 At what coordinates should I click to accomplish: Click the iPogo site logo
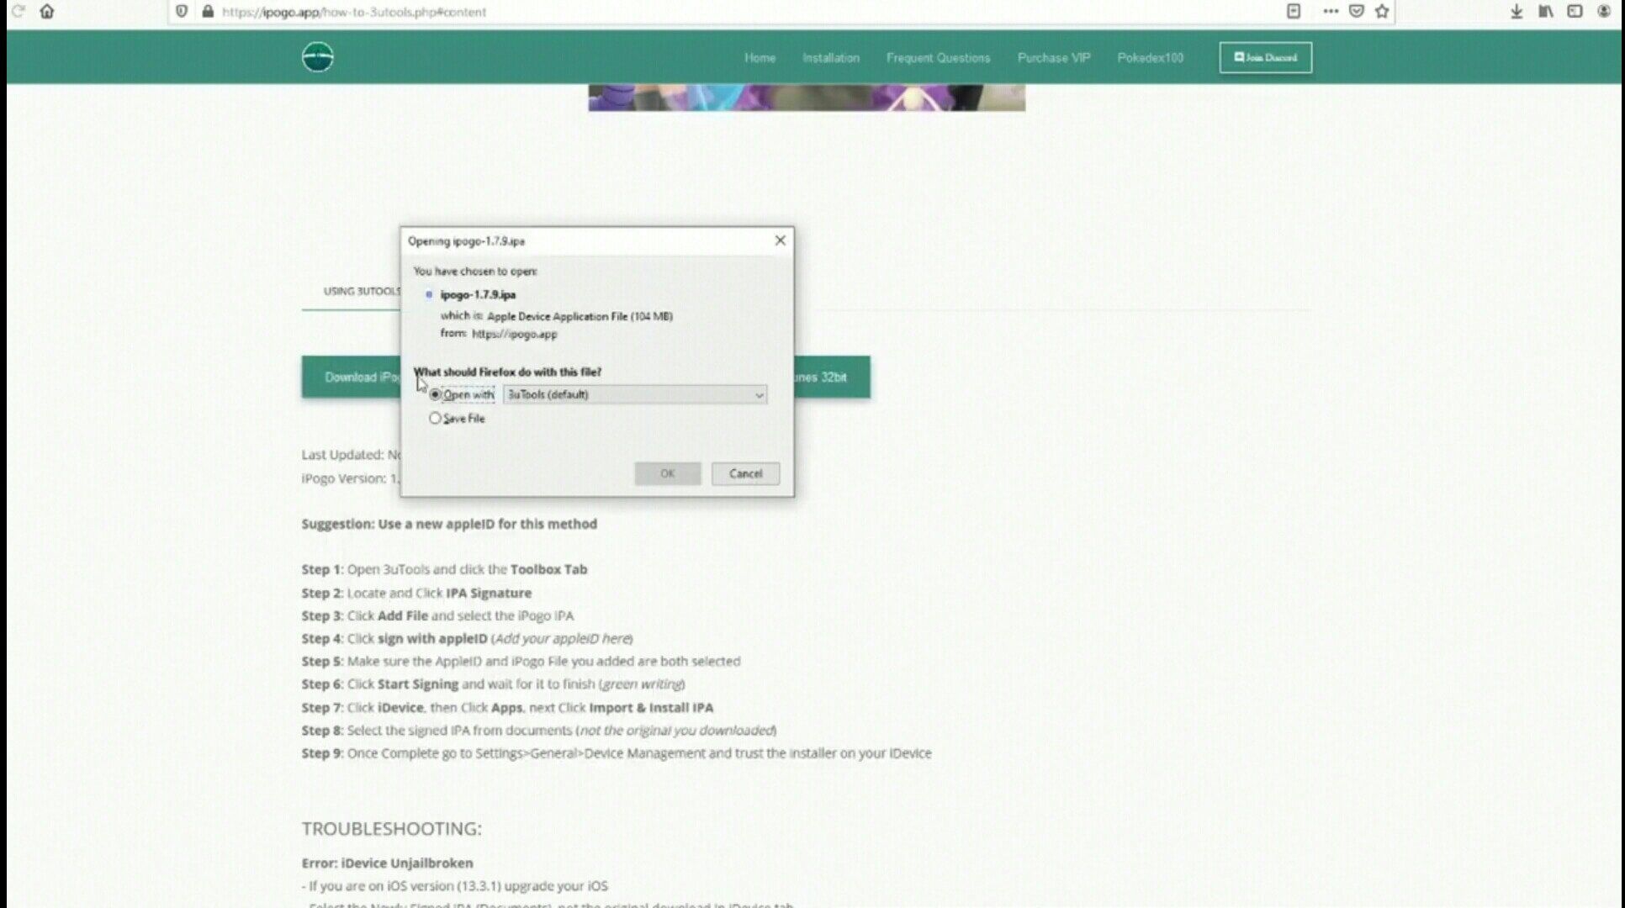pos(318,57)
